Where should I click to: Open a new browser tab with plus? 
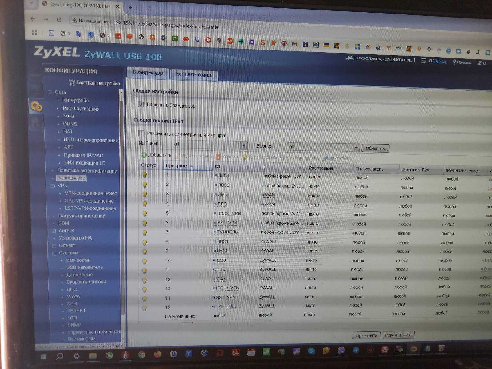click(x=130, y=7)
